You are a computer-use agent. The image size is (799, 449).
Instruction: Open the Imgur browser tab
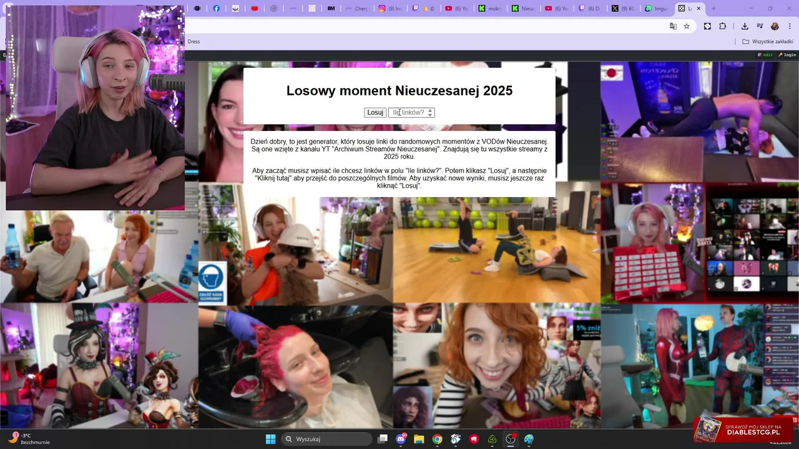pyautogui.click(x=657, y=9)
